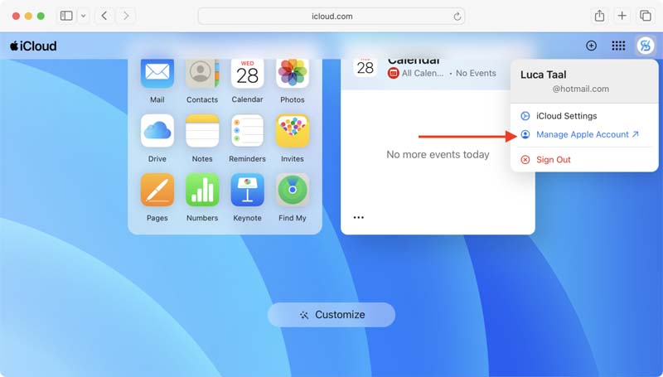
Task: Open iCloud Drive
Action: (x=157, y=131)
